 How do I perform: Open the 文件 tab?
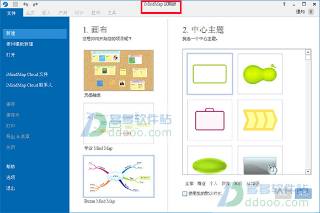pos(11,13)
